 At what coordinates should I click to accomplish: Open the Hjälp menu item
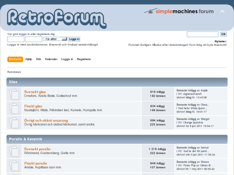29,59
